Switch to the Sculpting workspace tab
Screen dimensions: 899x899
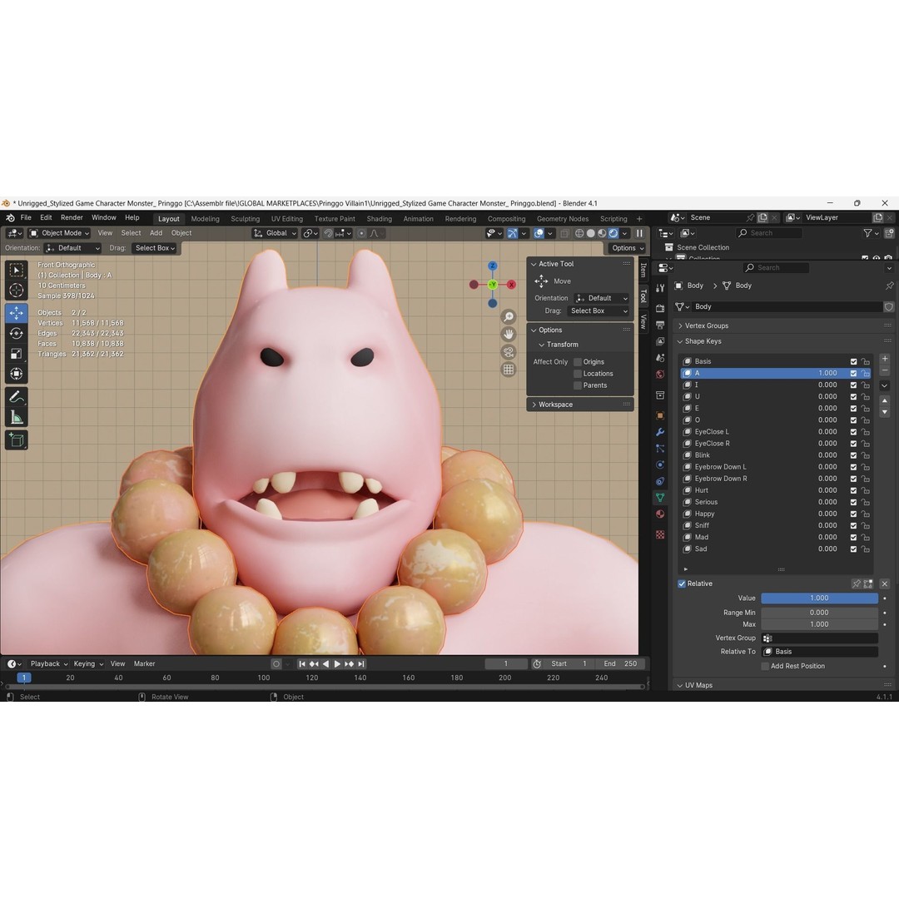tap(246, 219)
